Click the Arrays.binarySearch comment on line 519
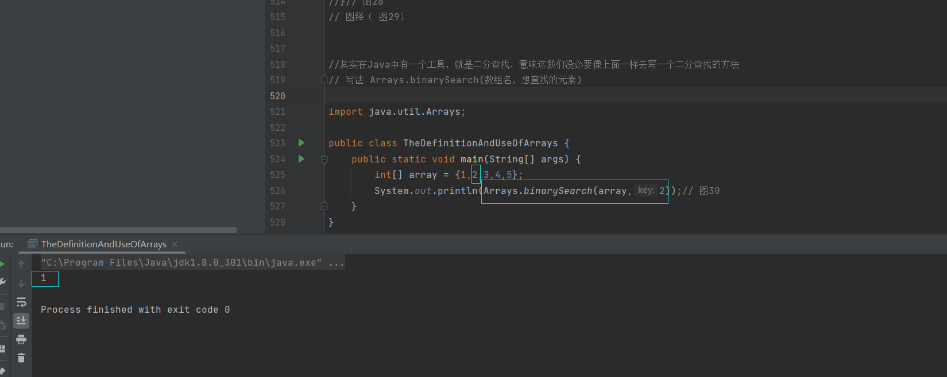This screenshot has width=947, height=377. tap(455, 80)
